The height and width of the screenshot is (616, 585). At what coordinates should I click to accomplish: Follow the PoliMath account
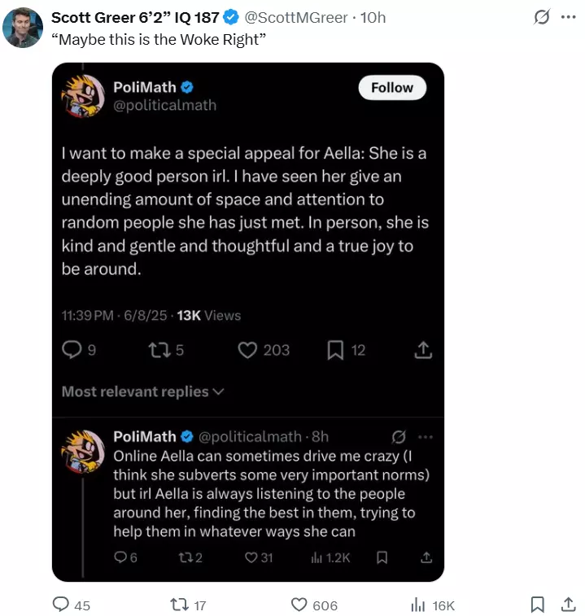point(392,88)
